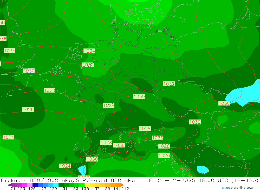Select the pale pink legend swatch
Screen dimensions: 260x190
click(30, 185)
